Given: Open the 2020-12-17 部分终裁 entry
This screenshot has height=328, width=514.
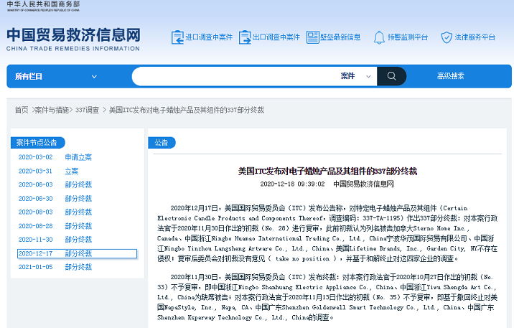Looking at the screenshot, I should 77,253.
